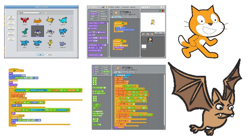Screen dimensions: 248x139
Task: Switch to the Disfraces tab
Action: coord(126,17)
